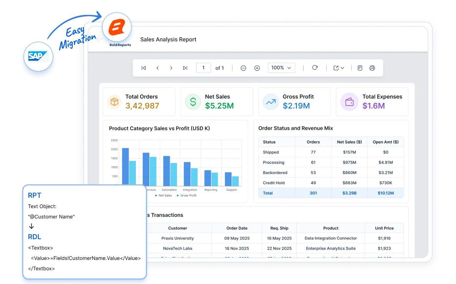The width and height of the screenshot is (456, 284).
Task: Zoom out with the minus icon
Action: (x=243, y=68)
